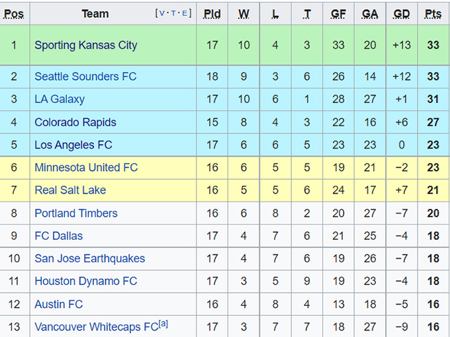
Task: Click the Pos column header
Action: click(14, 14)
